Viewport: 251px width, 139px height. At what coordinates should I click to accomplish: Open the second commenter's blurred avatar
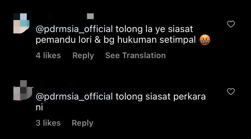(23, 90)
